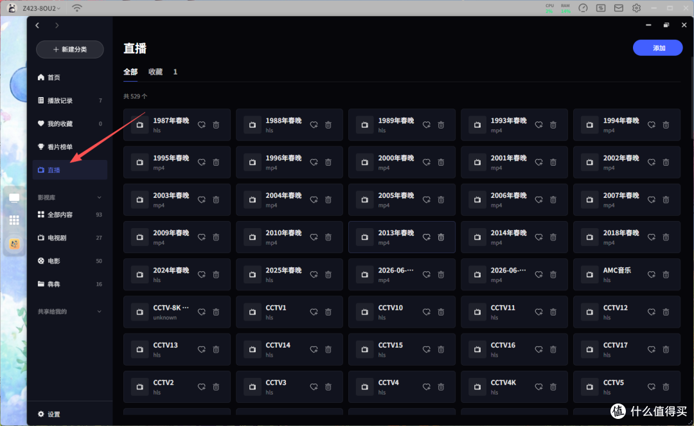Play the CCTV11 channel card
Image resolution: width=694 pixels, height=426 pixels.
514,312
